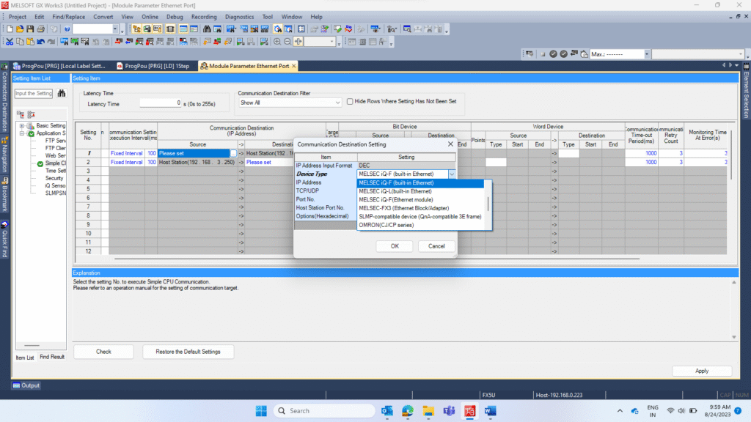The width and height of the screenshot is (751, 422).
Task: Select the Security tree item
Action: point(54,178)
